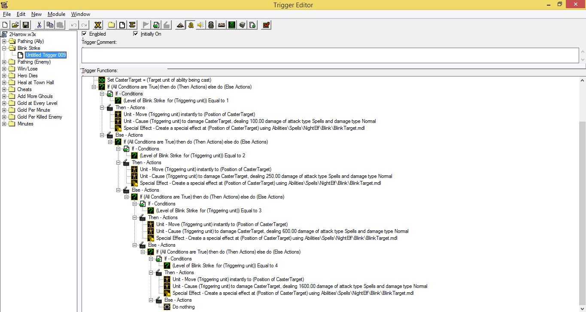586x312 pixels.
Task: Add new trigger comment icon
Action: click(132, 25)
